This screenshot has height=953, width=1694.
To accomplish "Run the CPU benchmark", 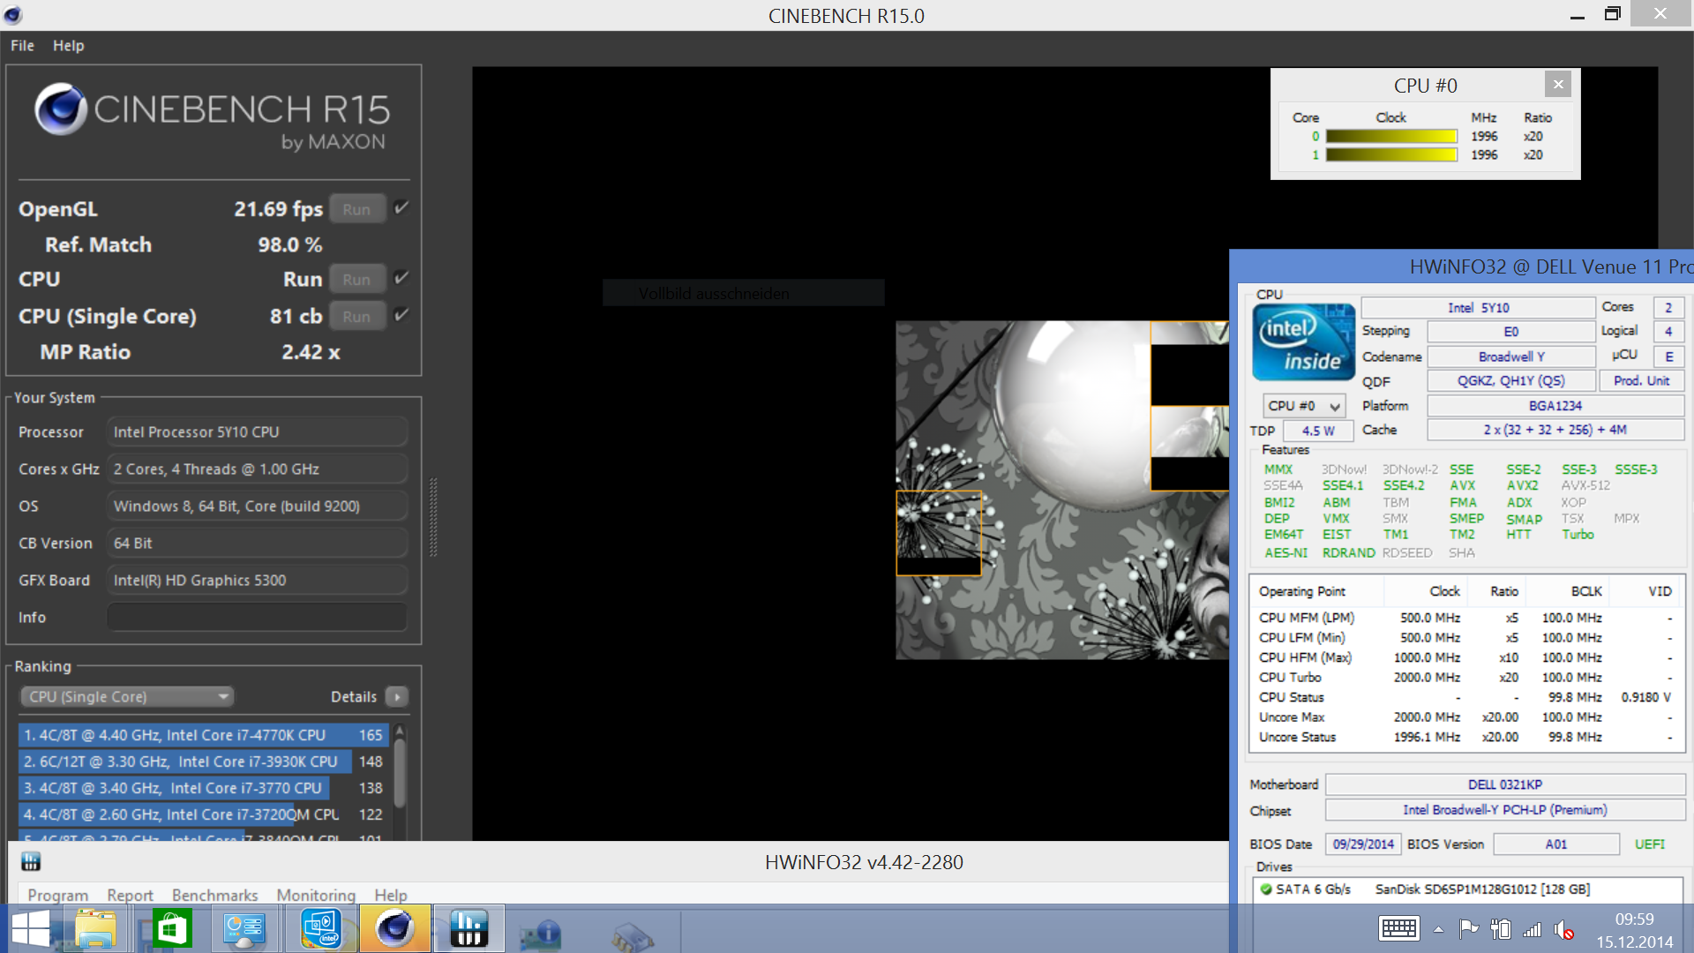I will point(356,279).
